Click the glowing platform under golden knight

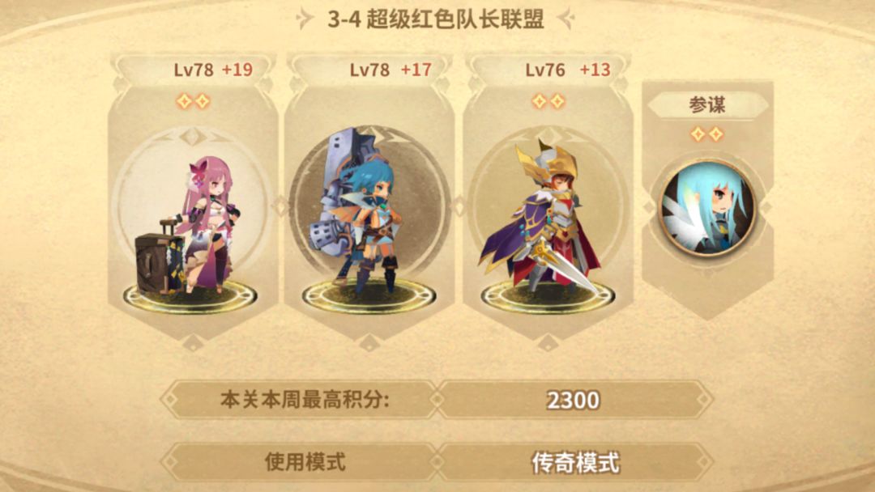click(x=548, y=297)
